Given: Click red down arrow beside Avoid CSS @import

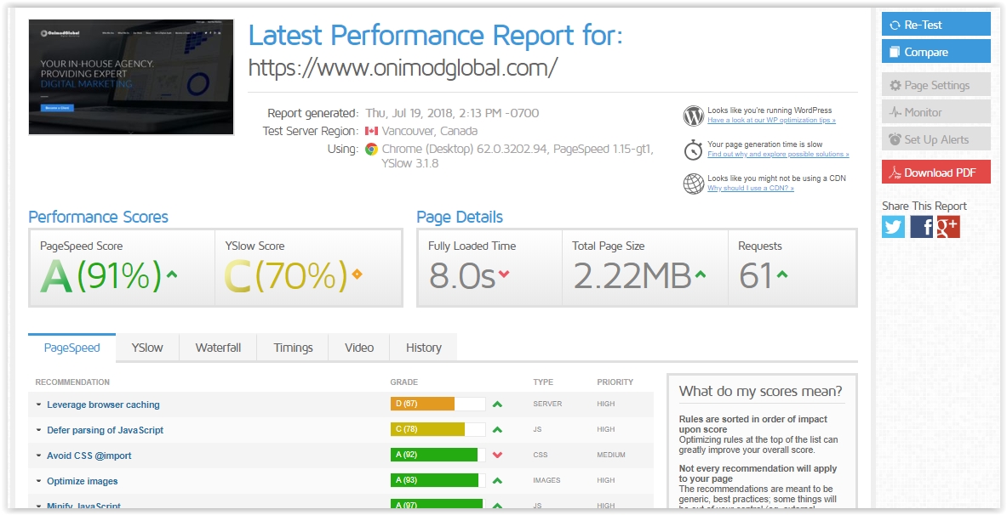Looking at the screenshot, I should coord(497,455).
